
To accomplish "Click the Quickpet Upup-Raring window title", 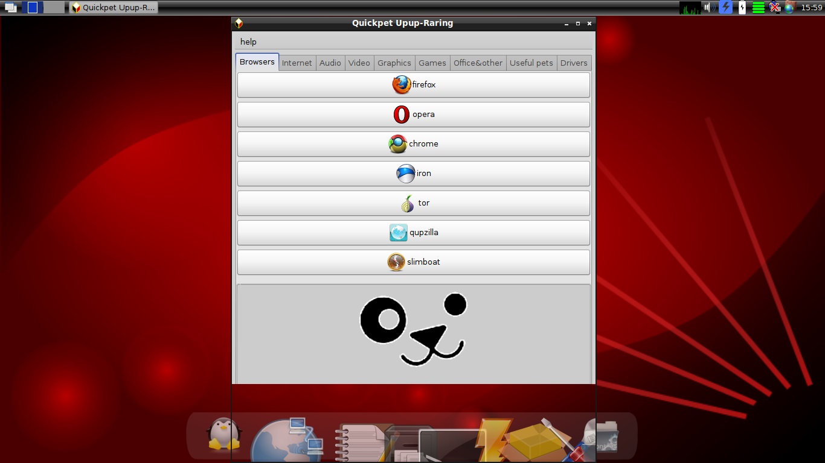I will tap(402, 24).
